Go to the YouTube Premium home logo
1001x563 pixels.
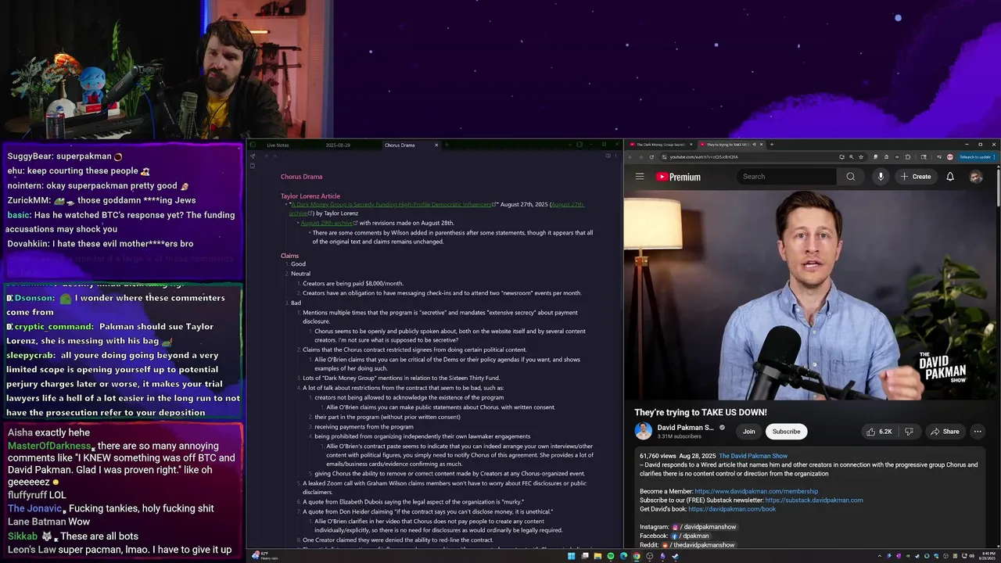[678, 177]
